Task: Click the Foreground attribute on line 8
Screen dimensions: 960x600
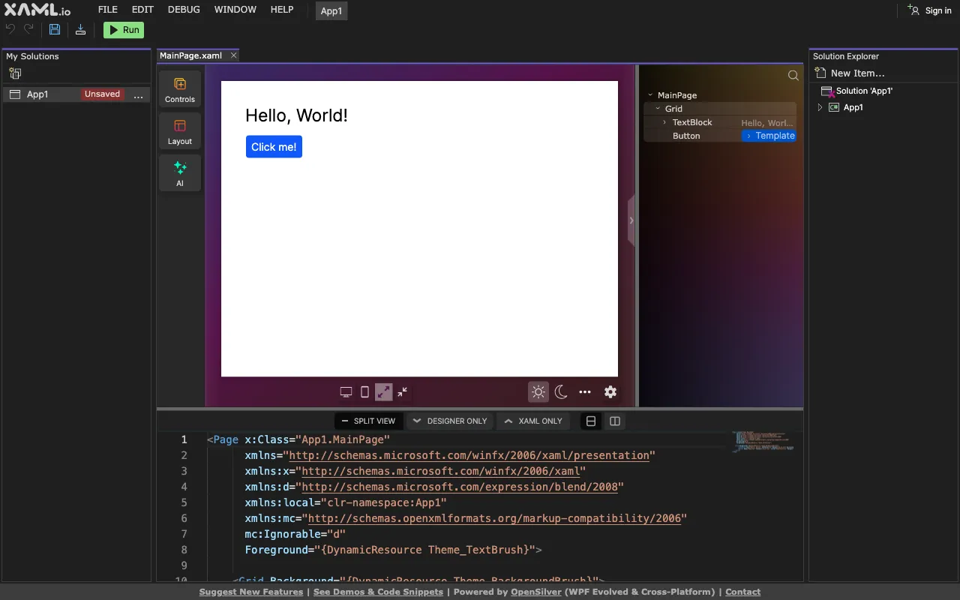Action: click(x=279, y=550)
